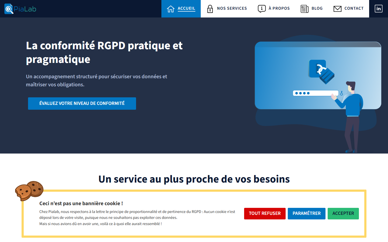Open the Blog menu item
This screenshot has width=388, height=242.
[311, 9]
